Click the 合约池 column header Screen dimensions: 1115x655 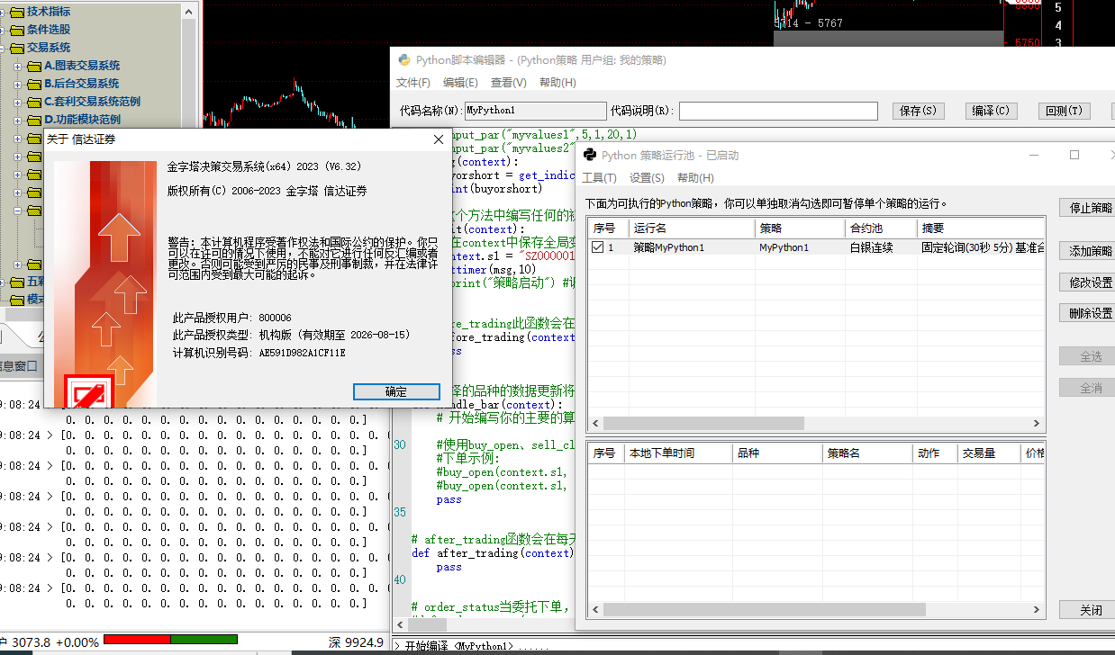881,229
